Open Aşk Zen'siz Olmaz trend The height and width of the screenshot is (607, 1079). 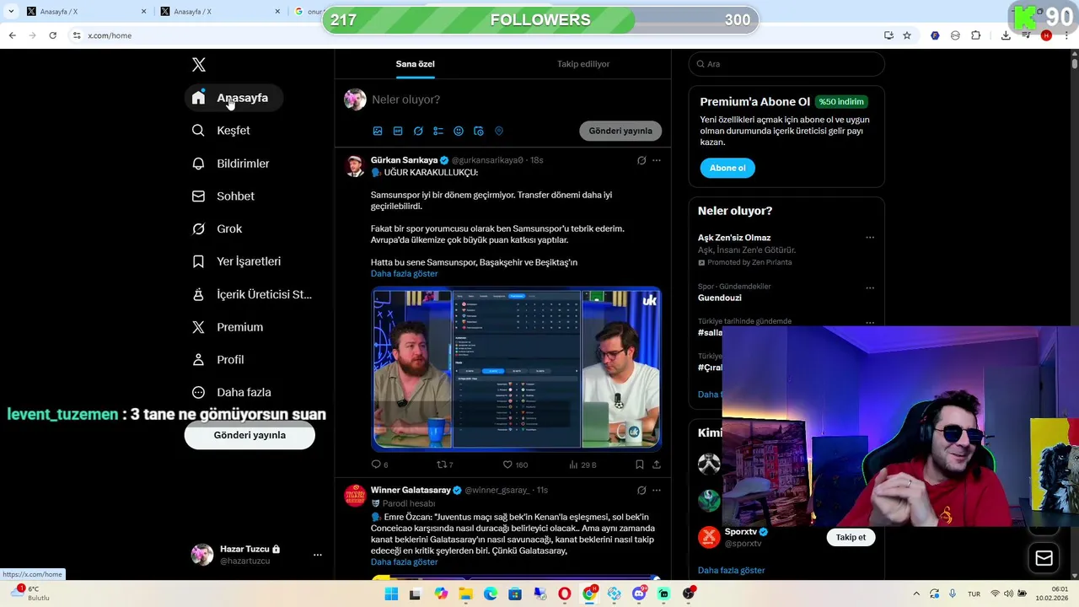(x=734, y=238)
